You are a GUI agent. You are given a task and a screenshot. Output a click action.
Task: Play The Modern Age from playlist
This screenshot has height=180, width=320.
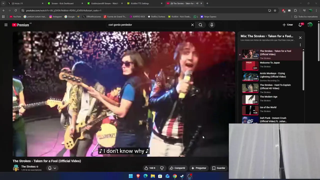pyautogui.click(x=271, y=99)
